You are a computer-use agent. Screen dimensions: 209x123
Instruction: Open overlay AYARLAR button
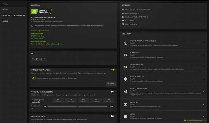pyautogui.click(x=111, y=84)
